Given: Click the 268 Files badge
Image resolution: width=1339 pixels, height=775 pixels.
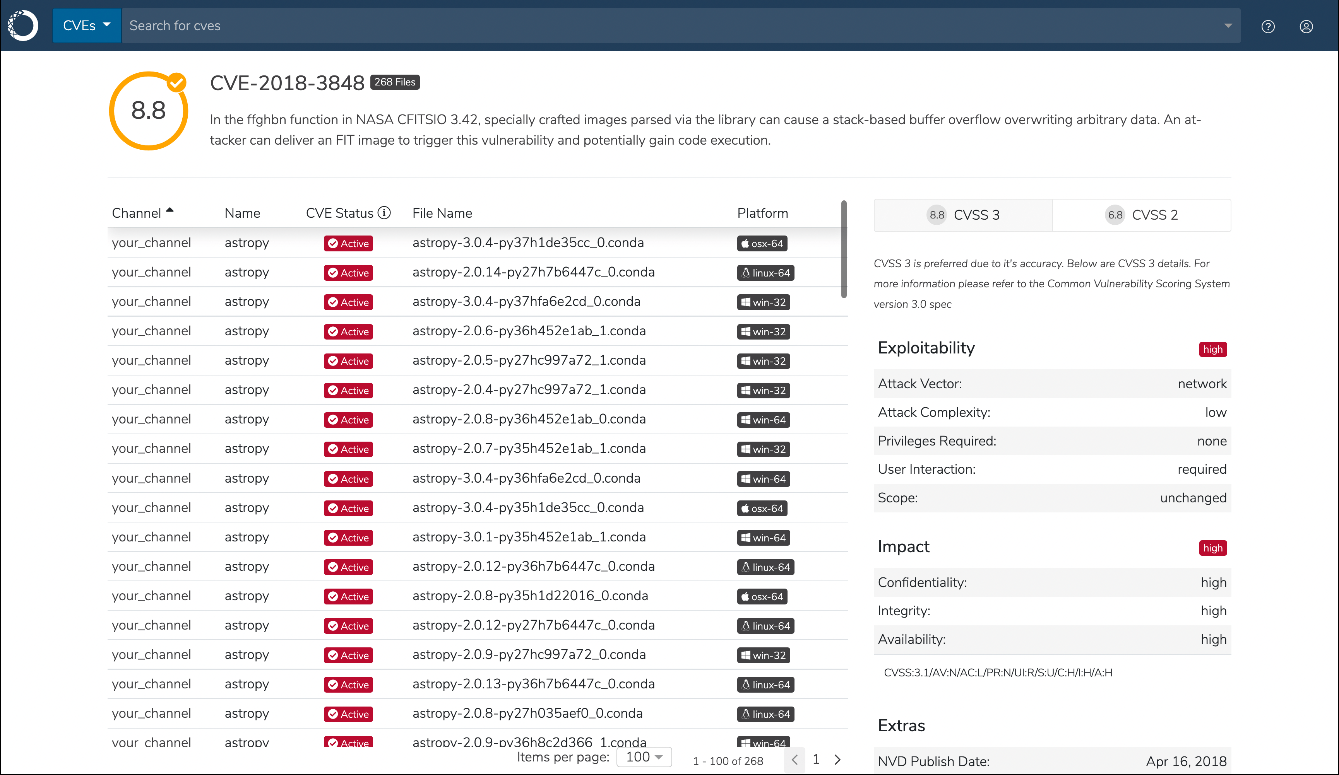Looking at the screenshot, I should coord(395,82).
